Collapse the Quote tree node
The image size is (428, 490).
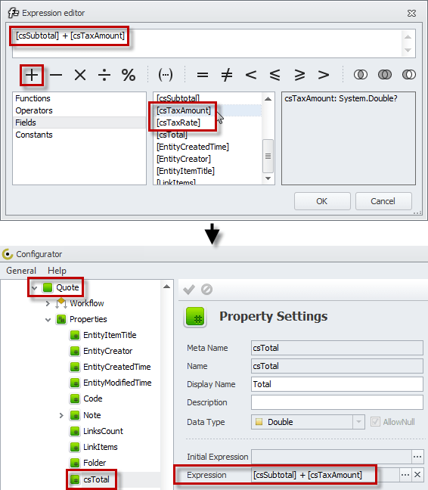34,288
